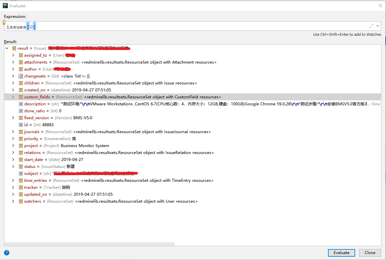Viewport: 386px width, 260px height.
Task: Click the View link beside description value
Action: (x=375, y=104)
